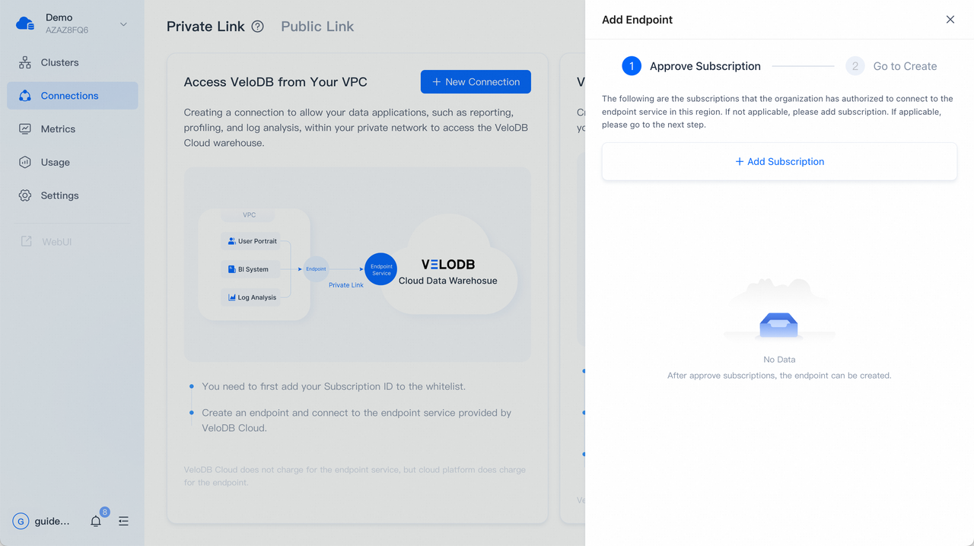974x546 pixels.
Task: Click the Connections sidebar icon
Action: point(25,96)
